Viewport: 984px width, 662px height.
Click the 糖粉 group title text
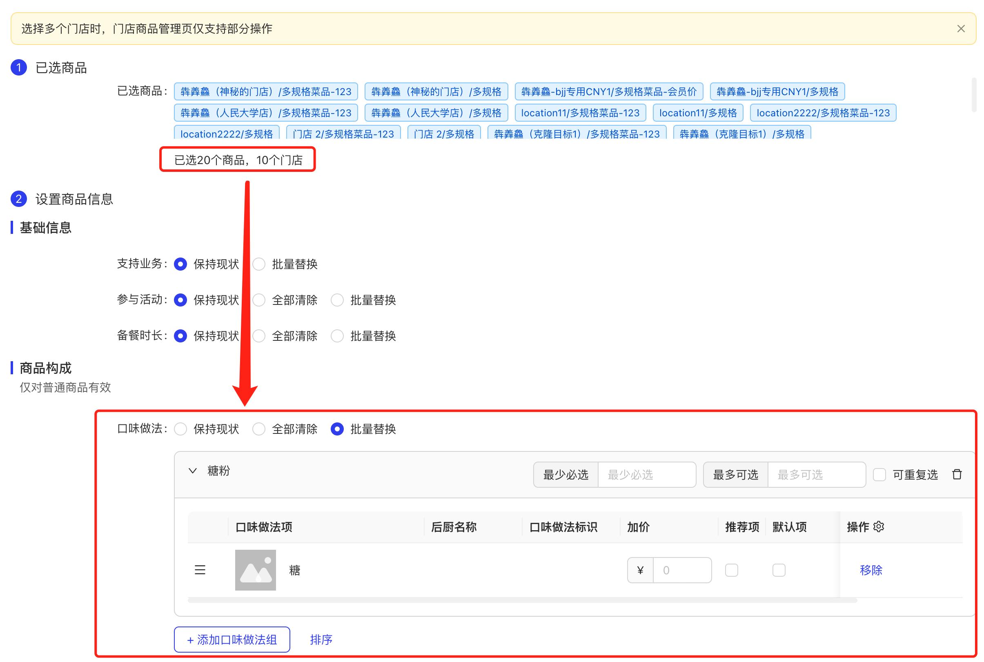218,471
